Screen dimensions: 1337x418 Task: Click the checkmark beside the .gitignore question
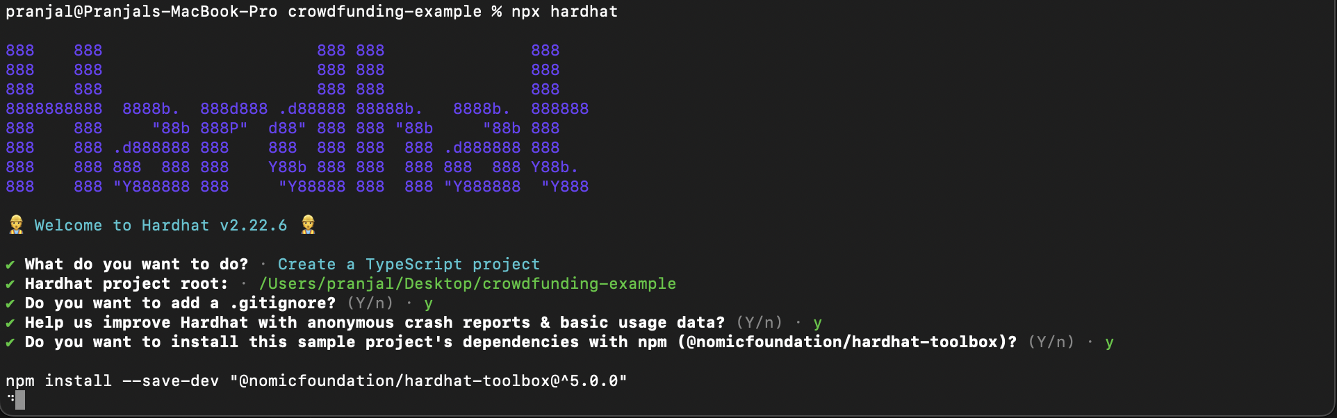tap(10, 303)
